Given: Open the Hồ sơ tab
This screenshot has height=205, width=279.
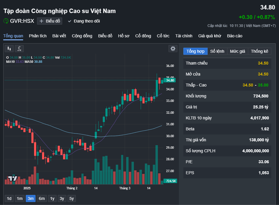Looking at the screenshot, I should point(124,36).
